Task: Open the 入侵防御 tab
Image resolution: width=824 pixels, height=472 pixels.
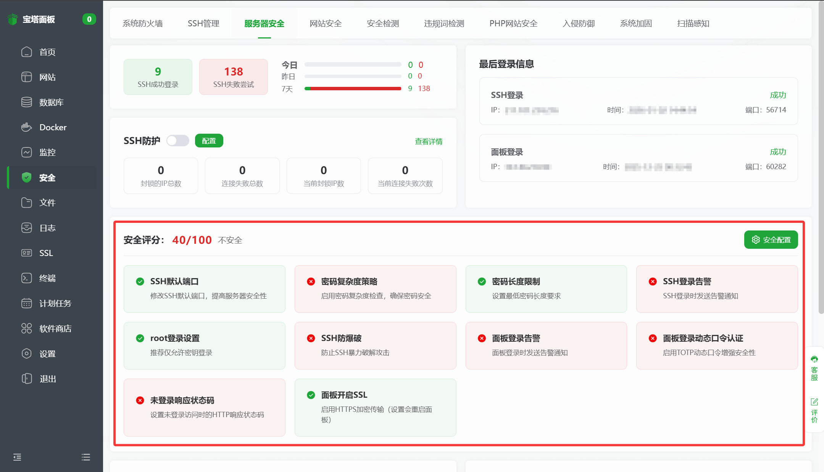Action: click(579, 24)
